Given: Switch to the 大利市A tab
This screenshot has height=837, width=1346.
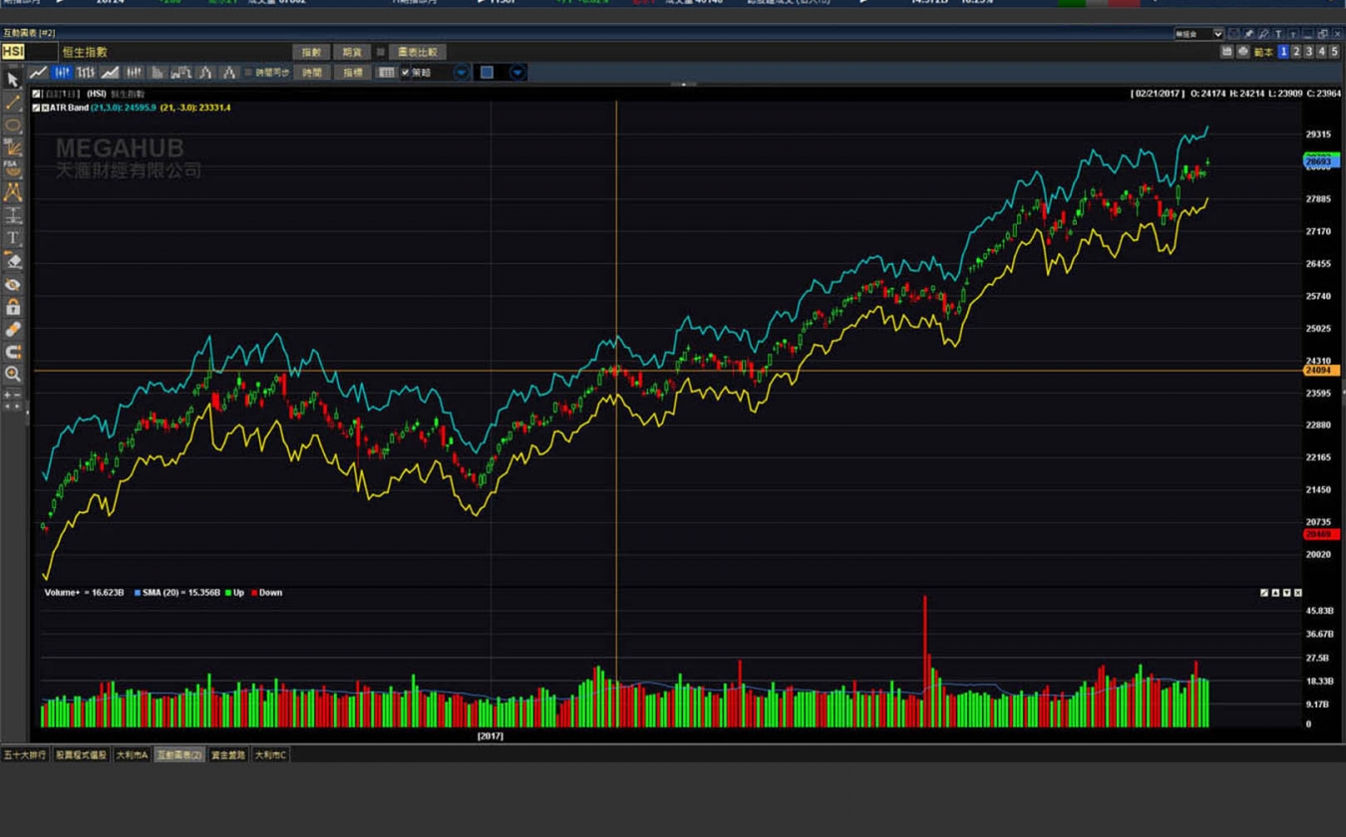Looking at the screenshot, I should pos(132,755).
